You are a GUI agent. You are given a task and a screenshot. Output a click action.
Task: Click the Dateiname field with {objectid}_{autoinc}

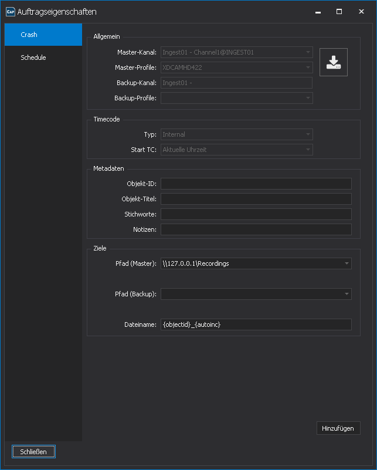(x=256, y=324)
